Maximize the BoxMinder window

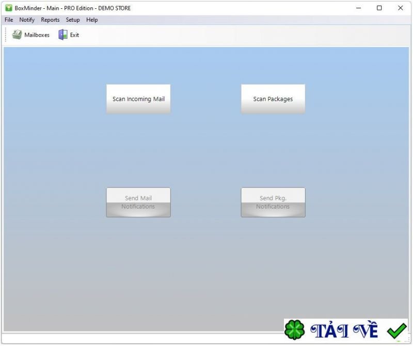coord(379,8)
